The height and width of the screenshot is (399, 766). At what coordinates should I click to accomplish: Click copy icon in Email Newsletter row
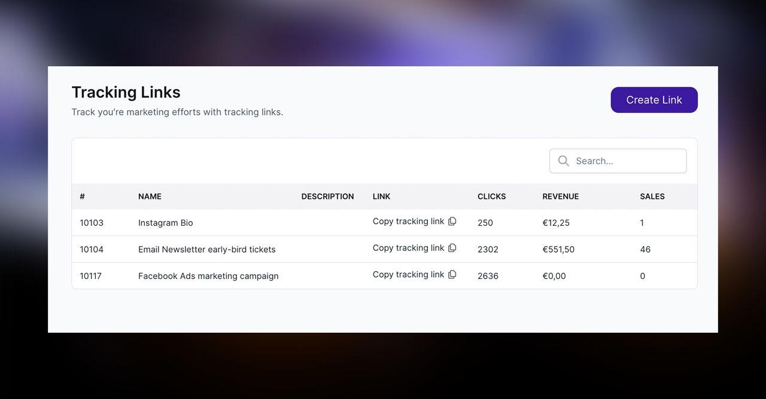pos(452,248)
